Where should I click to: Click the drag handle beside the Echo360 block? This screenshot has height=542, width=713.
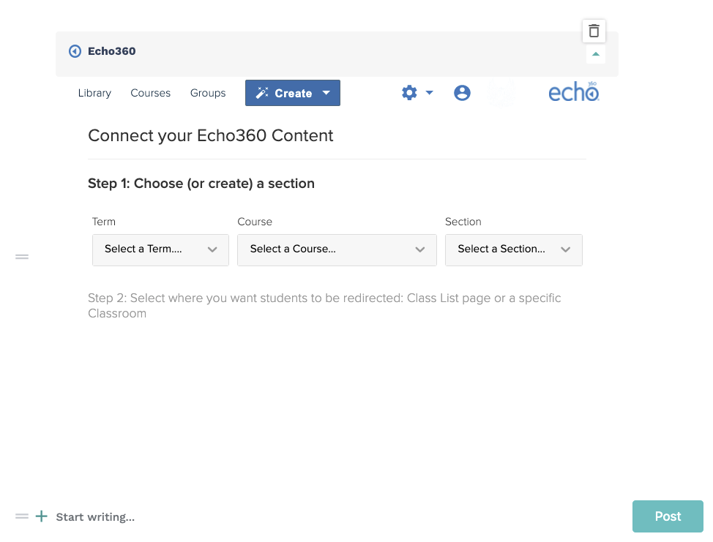(x=22, y=257)
